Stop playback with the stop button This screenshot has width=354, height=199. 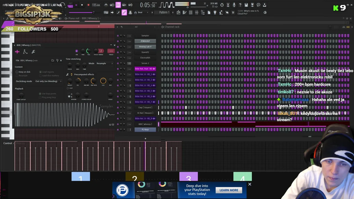[x=82, y=5]
